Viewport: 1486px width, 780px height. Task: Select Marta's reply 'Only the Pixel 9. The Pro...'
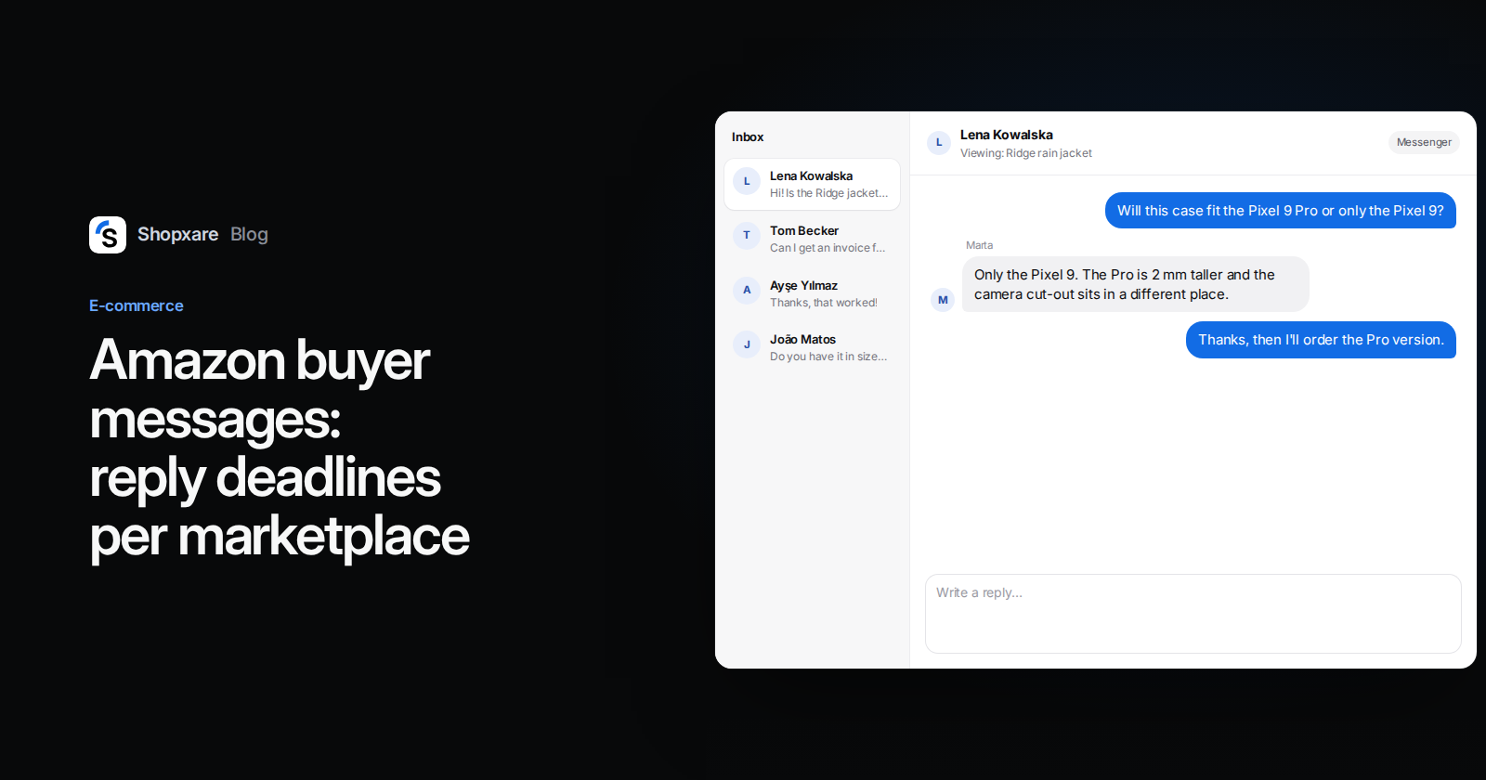tap(1135, 284)
